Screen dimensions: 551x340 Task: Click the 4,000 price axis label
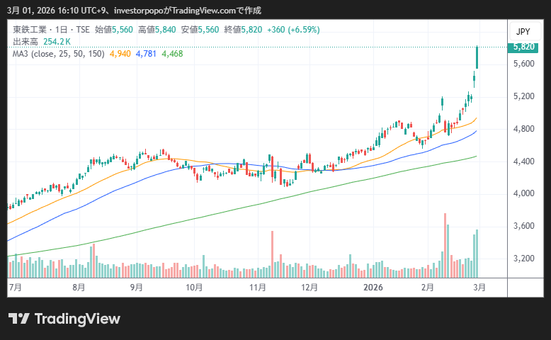click(x=524, y=193)
